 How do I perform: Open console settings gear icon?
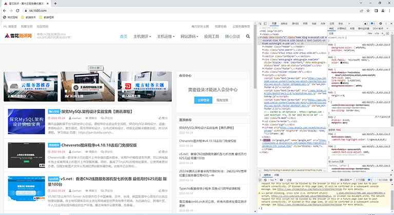391,180
